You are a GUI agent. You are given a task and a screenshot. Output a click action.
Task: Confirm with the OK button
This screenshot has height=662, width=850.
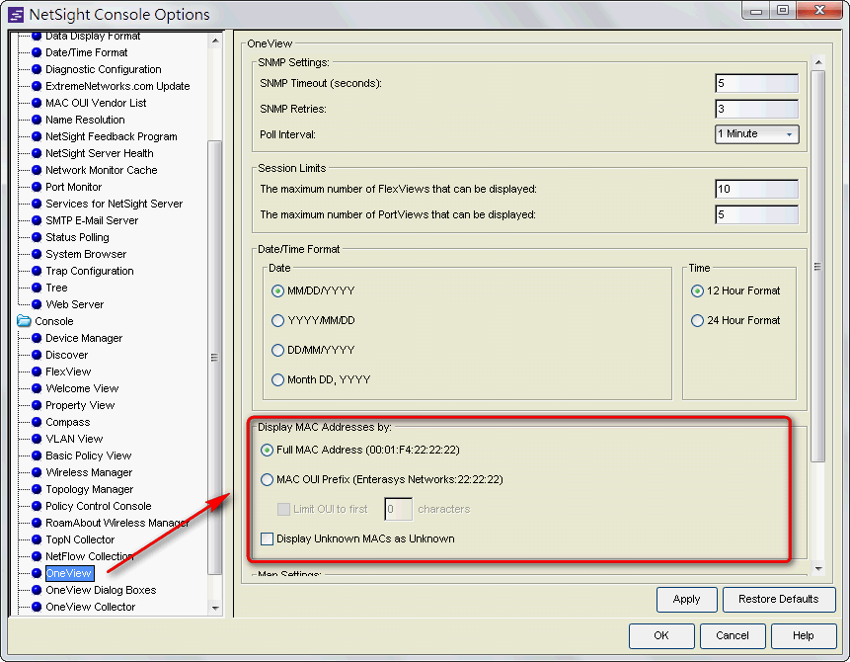coord(661,636)
